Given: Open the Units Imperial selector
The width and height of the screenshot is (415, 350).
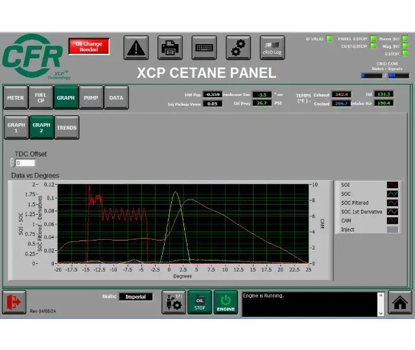Looking at the screenshot, I should click(x=136, y=297).
